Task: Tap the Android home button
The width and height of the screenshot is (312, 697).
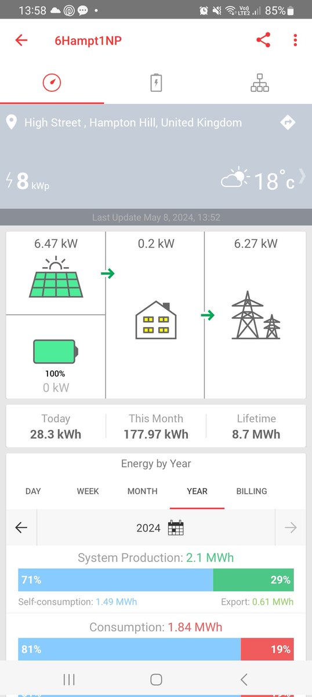Action: pos(156,679)
